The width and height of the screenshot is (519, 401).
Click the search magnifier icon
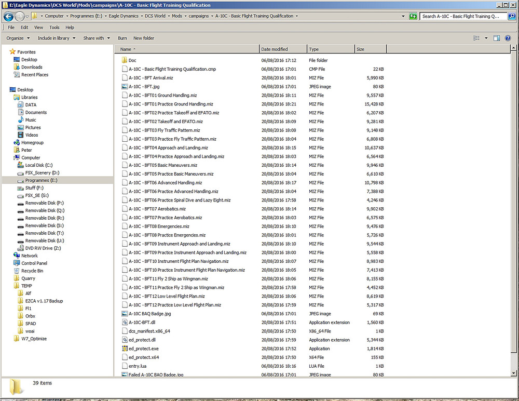point(512,16)
